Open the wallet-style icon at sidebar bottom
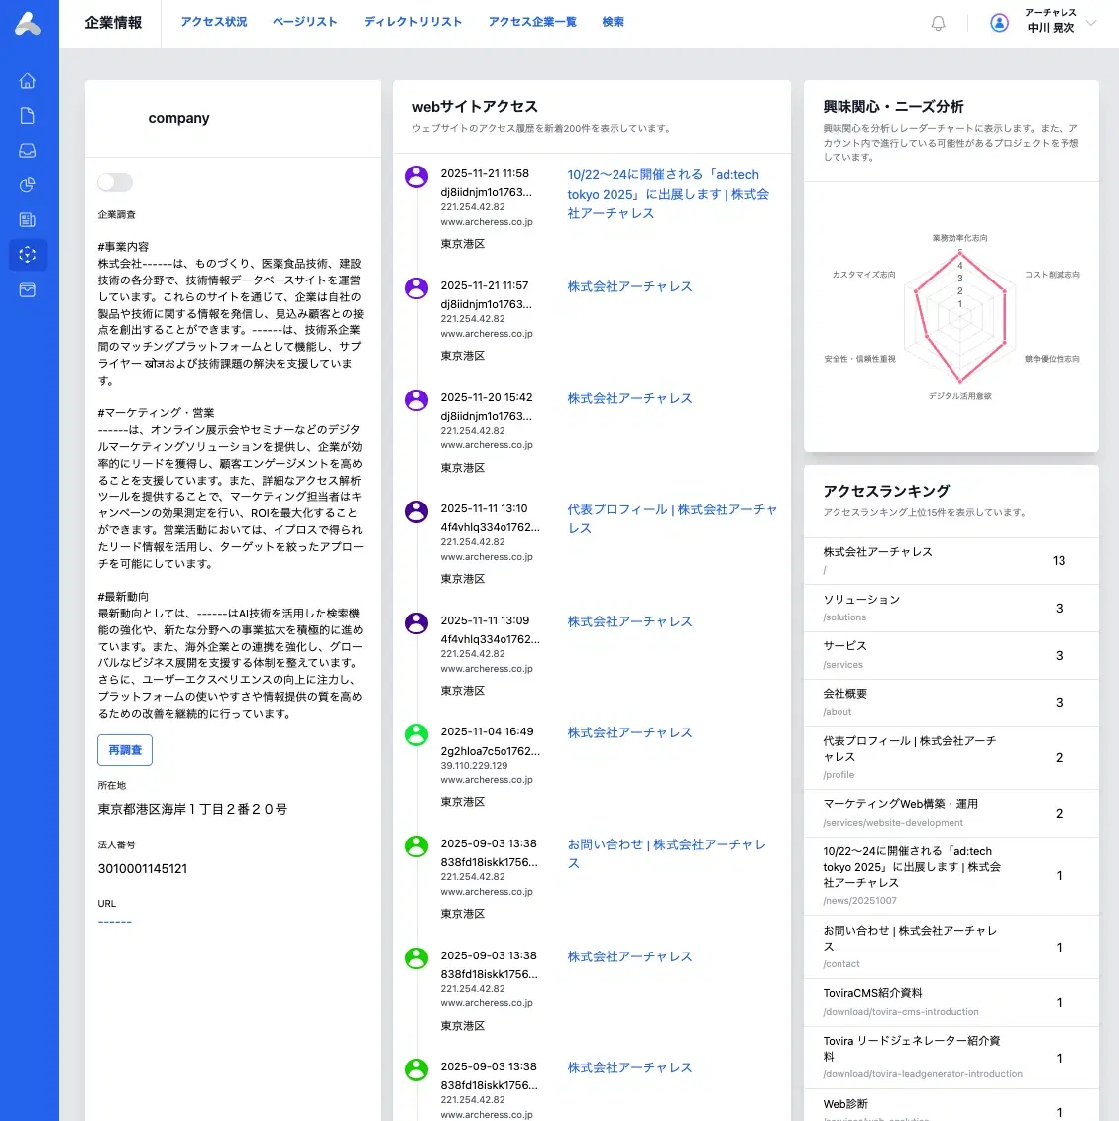The image size is (1119, 1121). 28,290
